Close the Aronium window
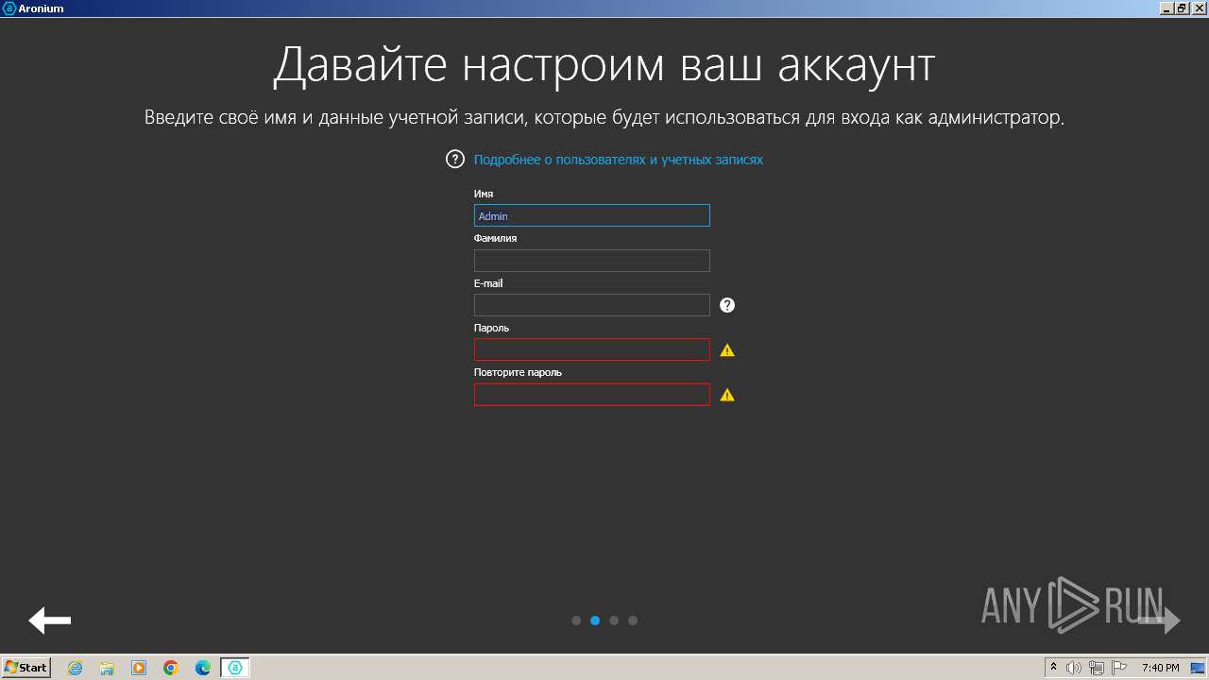This screenshot has width=1209, height=680. [x=1198, y=8]
